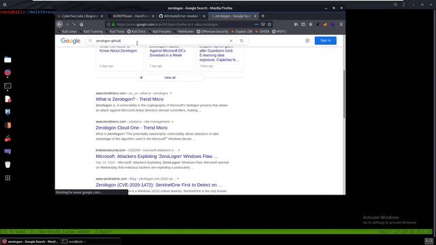
Task: Toggle the Firefox sidebar icon
Action: pyautogui.click(x=303, y=24)
